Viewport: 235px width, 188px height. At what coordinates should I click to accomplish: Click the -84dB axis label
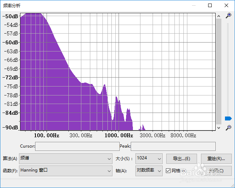pos(11,113)
